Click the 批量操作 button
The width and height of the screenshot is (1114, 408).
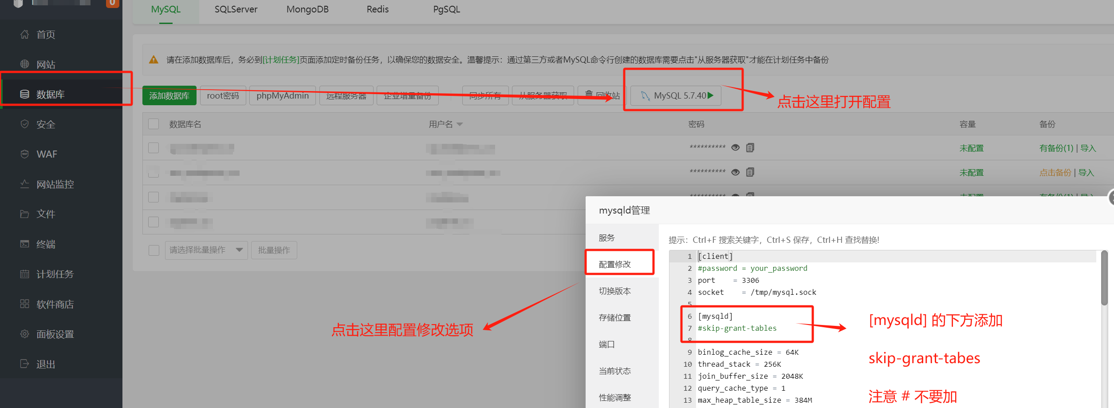coord(274,250)
